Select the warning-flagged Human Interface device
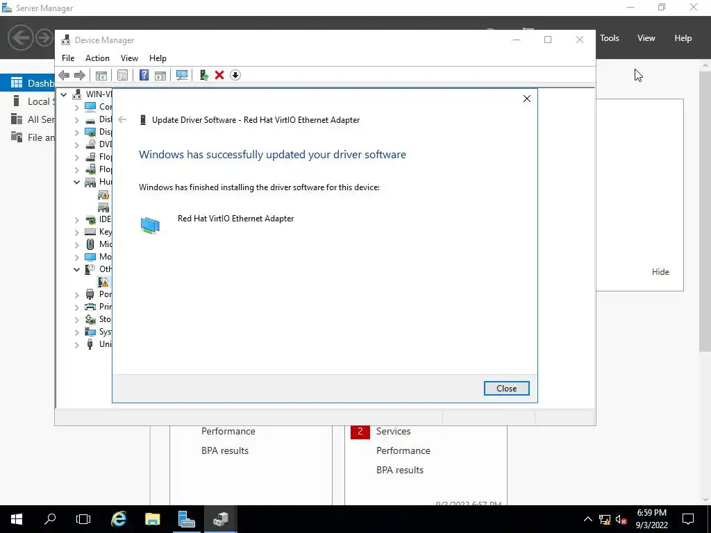The image size is (711, 533). coord(103,195)
